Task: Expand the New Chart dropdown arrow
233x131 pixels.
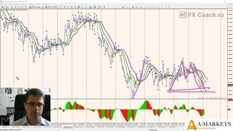Action: click(4, 7)
